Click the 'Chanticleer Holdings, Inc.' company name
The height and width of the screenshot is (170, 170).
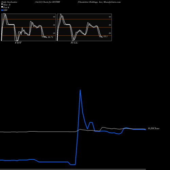90,2
